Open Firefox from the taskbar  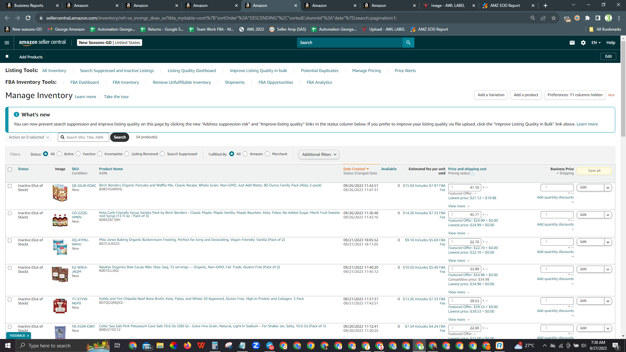click(187, 345)
